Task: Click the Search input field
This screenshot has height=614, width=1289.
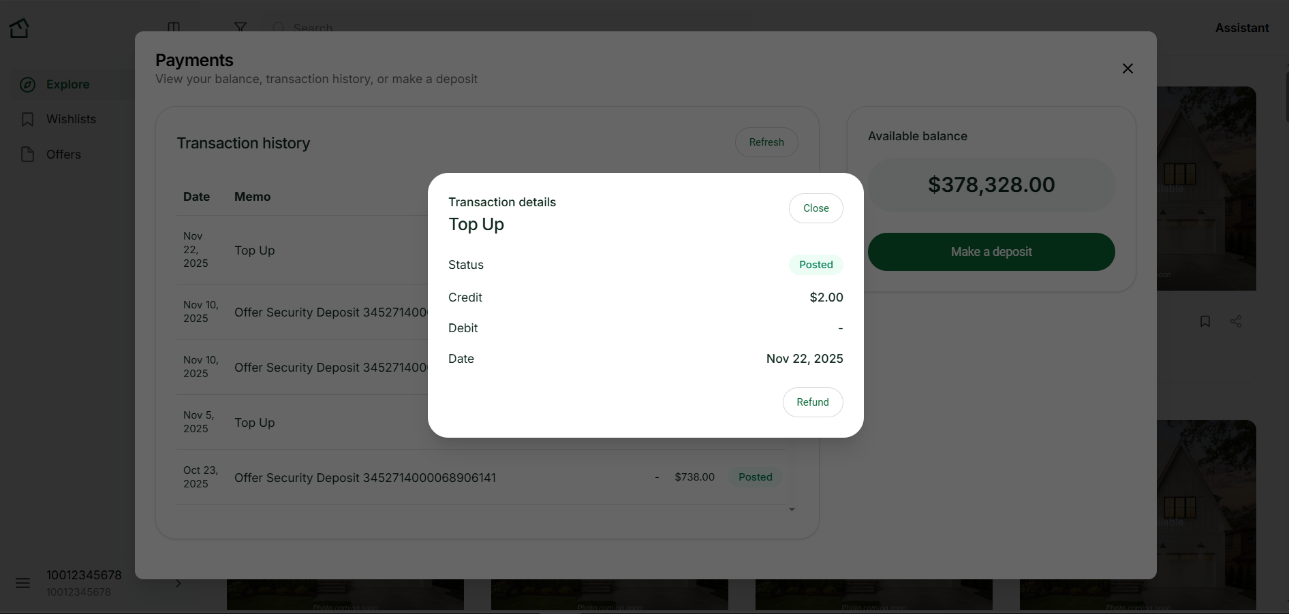Action: [x=313, y=28]
